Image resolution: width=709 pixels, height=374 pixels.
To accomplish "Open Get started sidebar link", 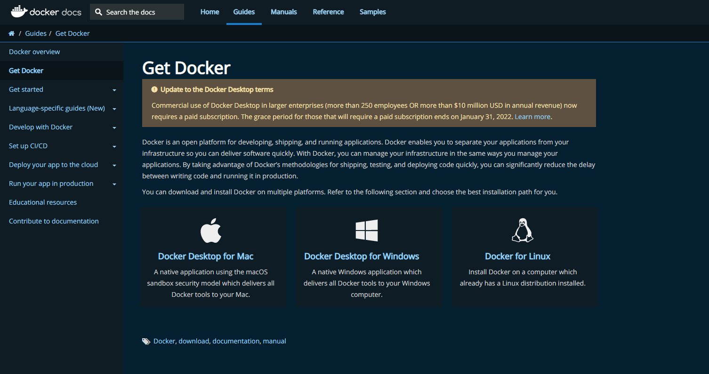I will [x=26, y=89].
